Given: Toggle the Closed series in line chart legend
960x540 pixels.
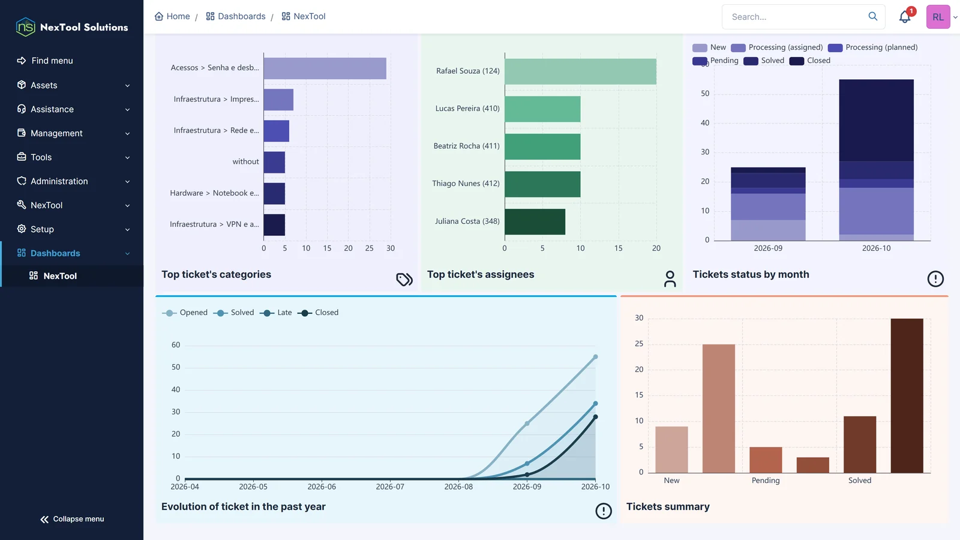Looking at the screenshot, I should click(318, 313).
